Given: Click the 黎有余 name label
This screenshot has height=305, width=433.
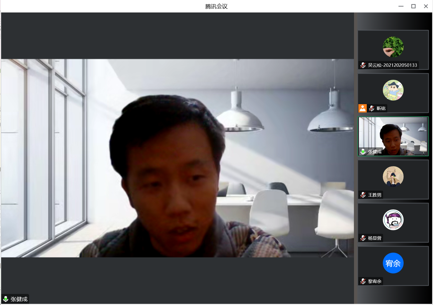Looking at the screenshot, I should (375, 281).
